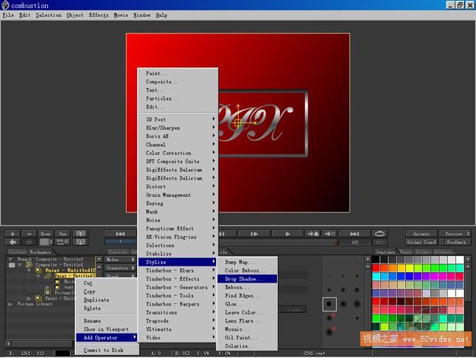Toggle visibility of Composite - Untitled layer
The width and height of the screenshot is (476, 358).
tap(12, 265)
